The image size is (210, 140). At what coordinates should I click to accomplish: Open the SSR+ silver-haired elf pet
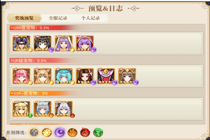click(64, 109)
